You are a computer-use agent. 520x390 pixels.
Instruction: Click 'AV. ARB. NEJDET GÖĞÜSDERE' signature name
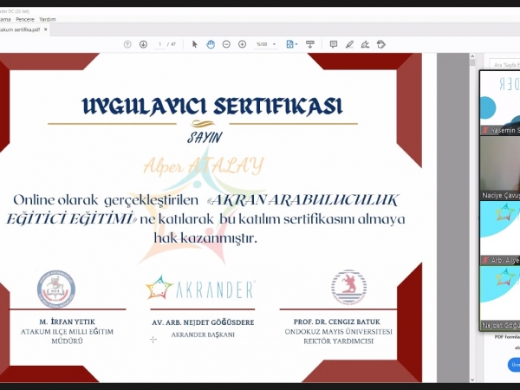click(x=203, y=322)
